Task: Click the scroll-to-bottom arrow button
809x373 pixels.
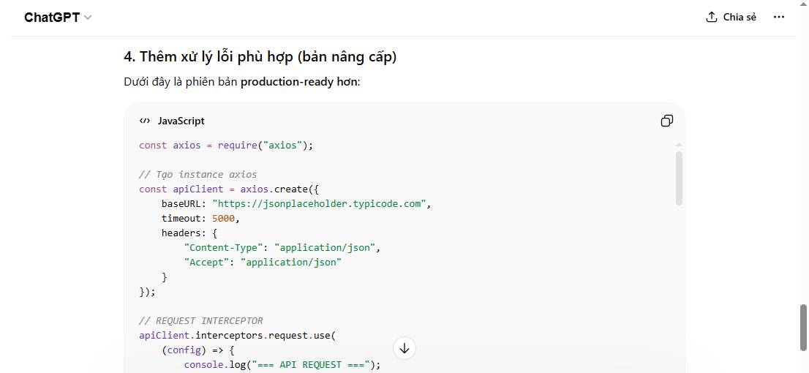Action: click(404, 348)
